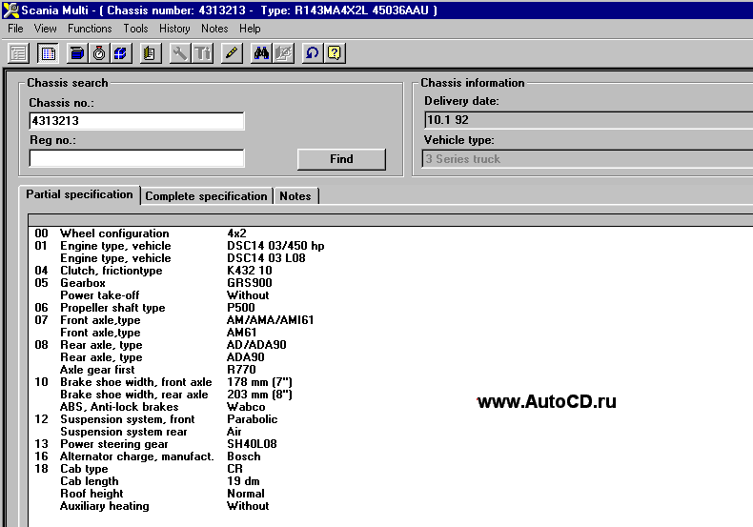Select the chassis specification table icon
This screenshot has width=753, height=527.
(x=48, y=52)
